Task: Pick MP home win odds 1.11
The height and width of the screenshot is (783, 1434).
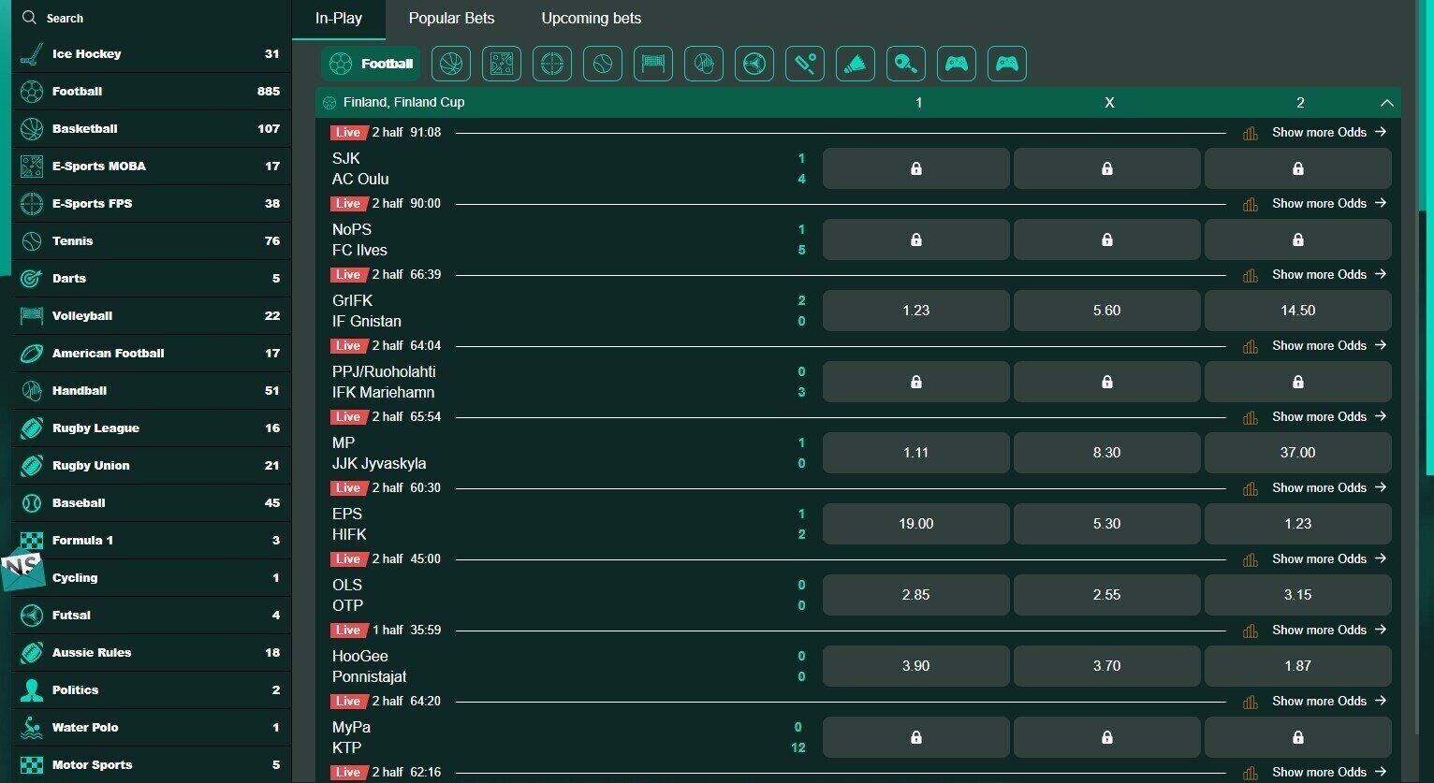Action: coord(916,453)
